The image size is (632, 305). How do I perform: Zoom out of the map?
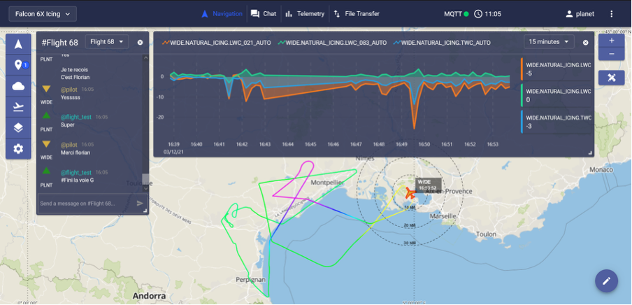click(x=612, y=54)
